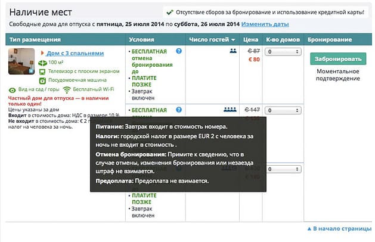The image size is (375, 242).
Task: Click the 100 m² house size icon
Action: tap(42, 62)
